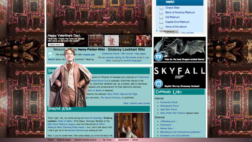
Task: Click the AdChoices triangle icon
Action: [x=157, y=31]
